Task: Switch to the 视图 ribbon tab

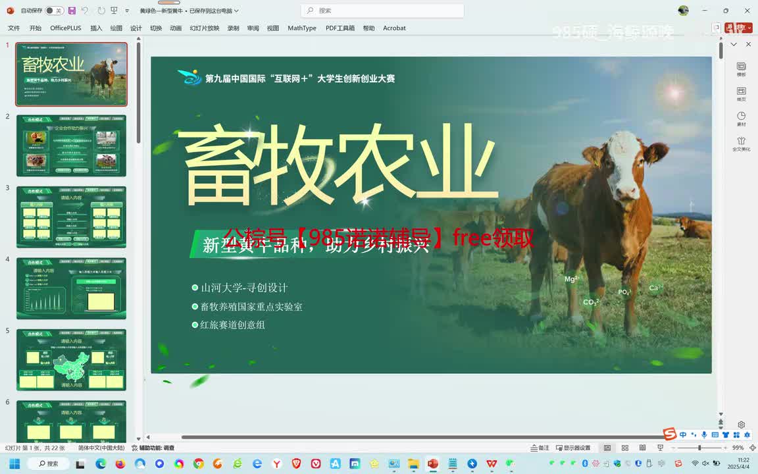Action: (x=272, y=28)
